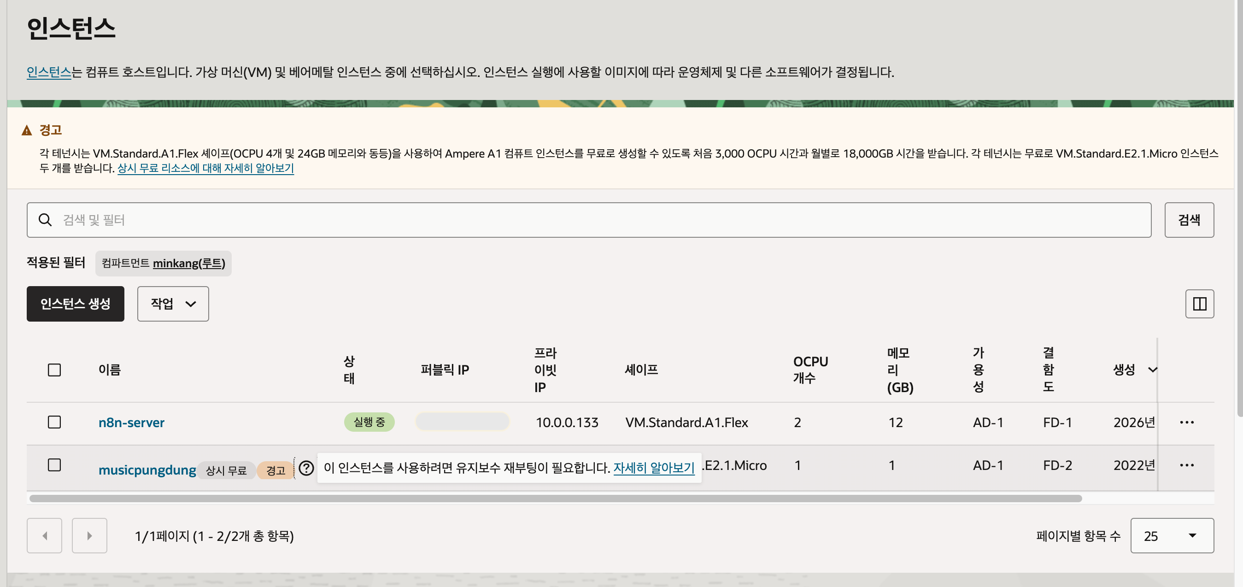Screen dimensions: 1243x587
Task: Click the vertical page scrollbar
Action: click(1240, 208)
